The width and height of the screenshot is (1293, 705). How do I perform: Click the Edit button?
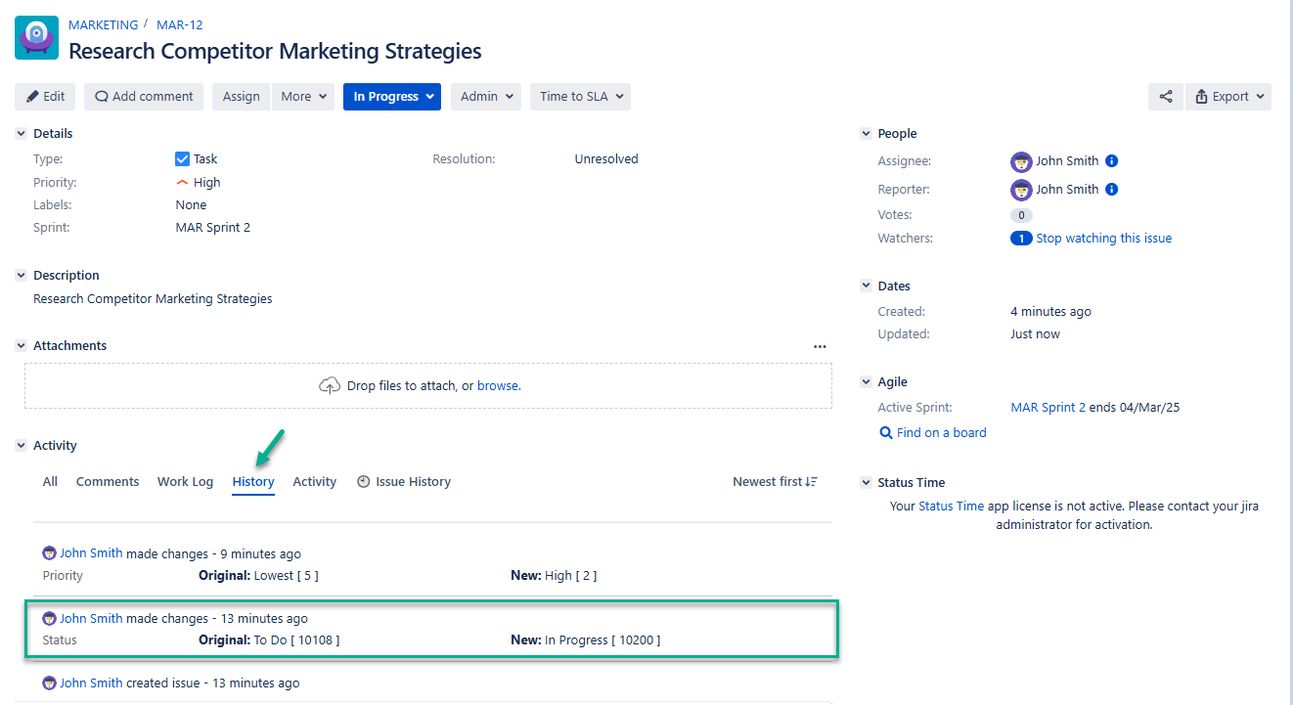tap(44, 96)
